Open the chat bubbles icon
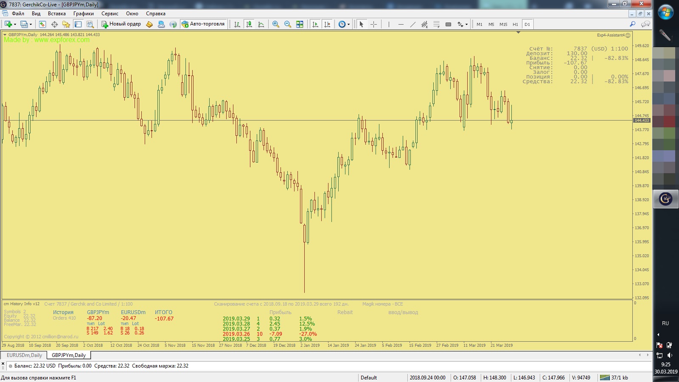Screen dimensions: 679x382 645,24
